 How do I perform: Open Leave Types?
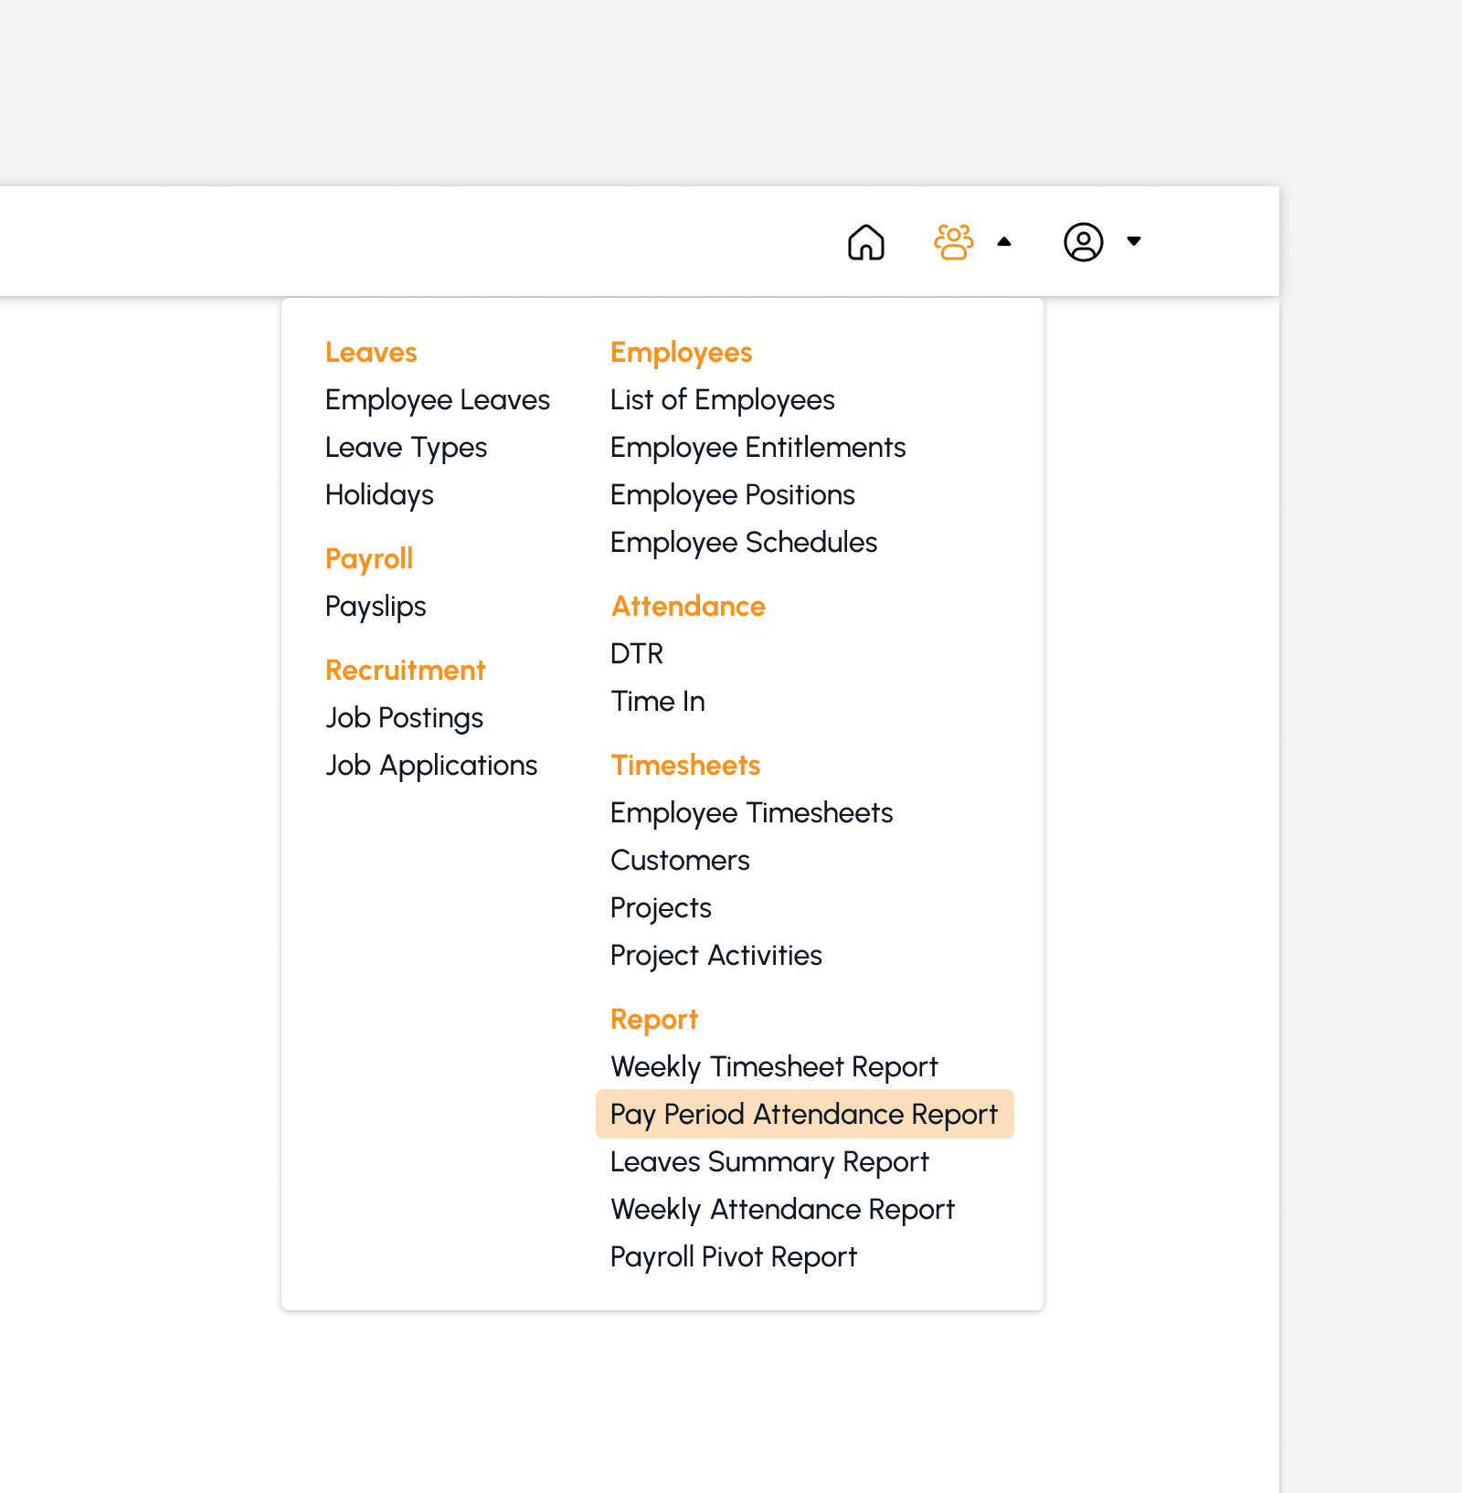(x=406, y=448)
